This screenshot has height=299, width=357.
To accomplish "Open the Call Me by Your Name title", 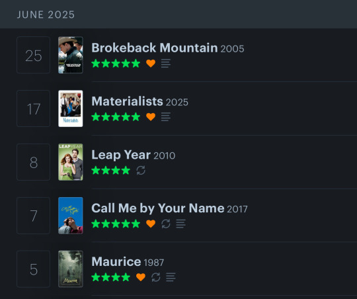I will 158,208.
